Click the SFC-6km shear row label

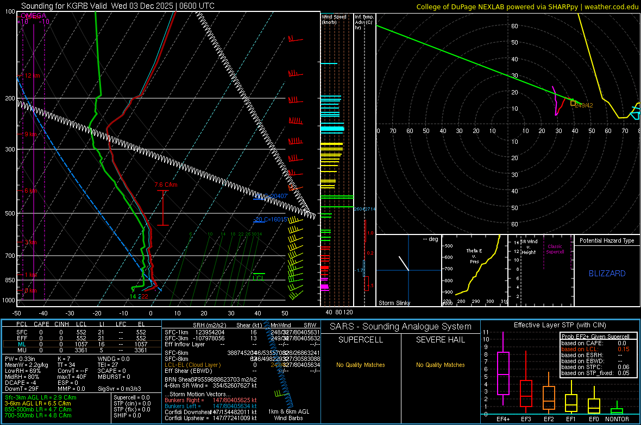pyautogui.click(x=177, y=353)
